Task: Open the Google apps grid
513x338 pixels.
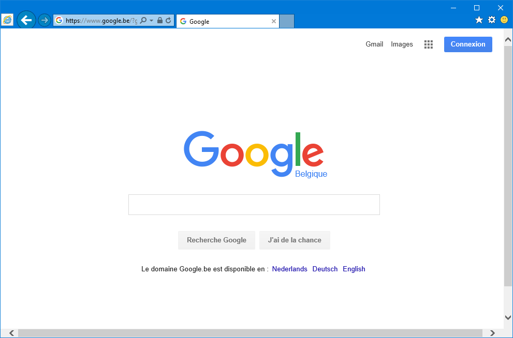Action: [x=429, y=44]
